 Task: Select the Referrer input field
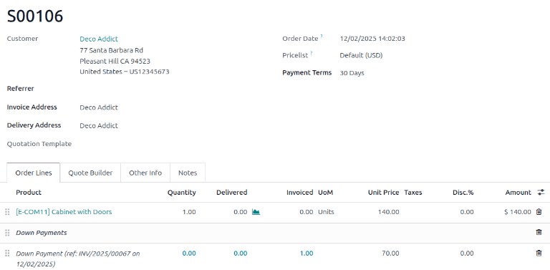175,89
